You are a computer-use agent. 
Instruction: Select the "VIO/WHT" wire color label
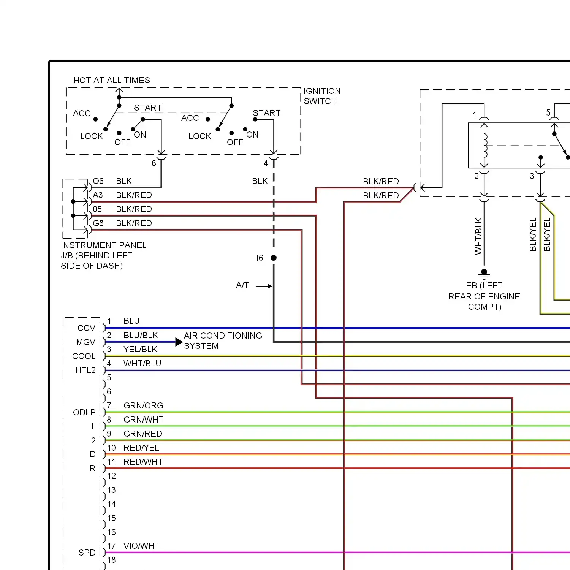(141, 546)
